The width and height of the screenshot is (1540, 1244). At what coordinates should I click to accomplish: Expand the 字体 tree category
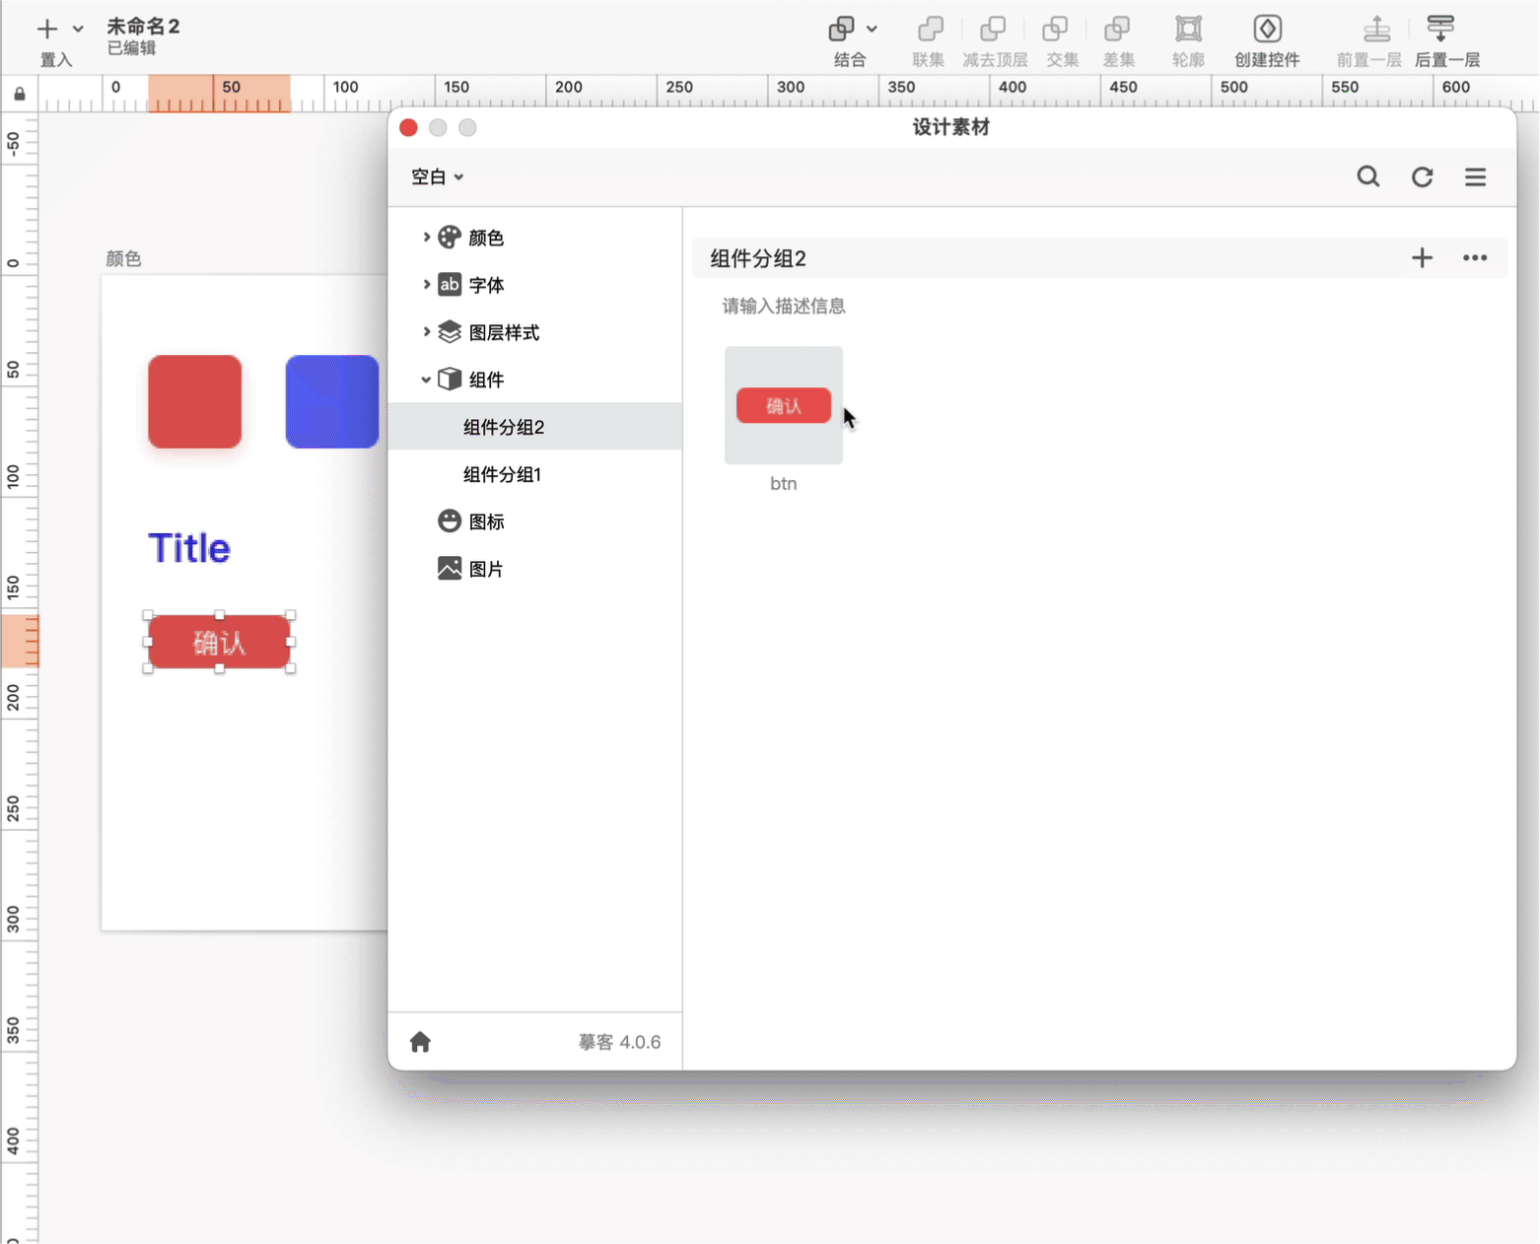coord(426,285)
